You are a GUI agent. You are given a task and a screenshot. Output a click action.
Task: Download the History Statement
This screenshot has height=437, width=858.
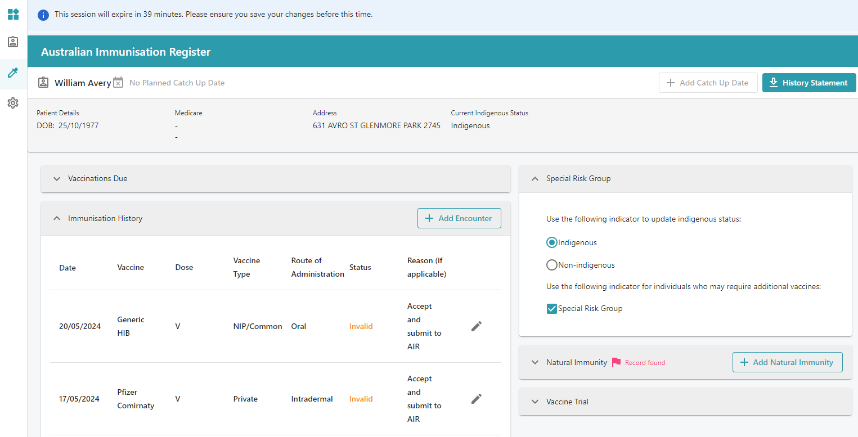pyautogui.click(x=809, y=82)
